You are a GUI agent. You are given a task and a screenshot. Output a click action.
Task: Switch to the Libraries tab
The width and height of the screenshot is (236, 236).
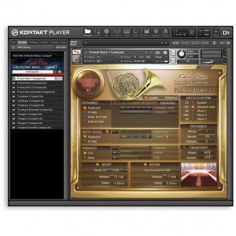[22, 42]
